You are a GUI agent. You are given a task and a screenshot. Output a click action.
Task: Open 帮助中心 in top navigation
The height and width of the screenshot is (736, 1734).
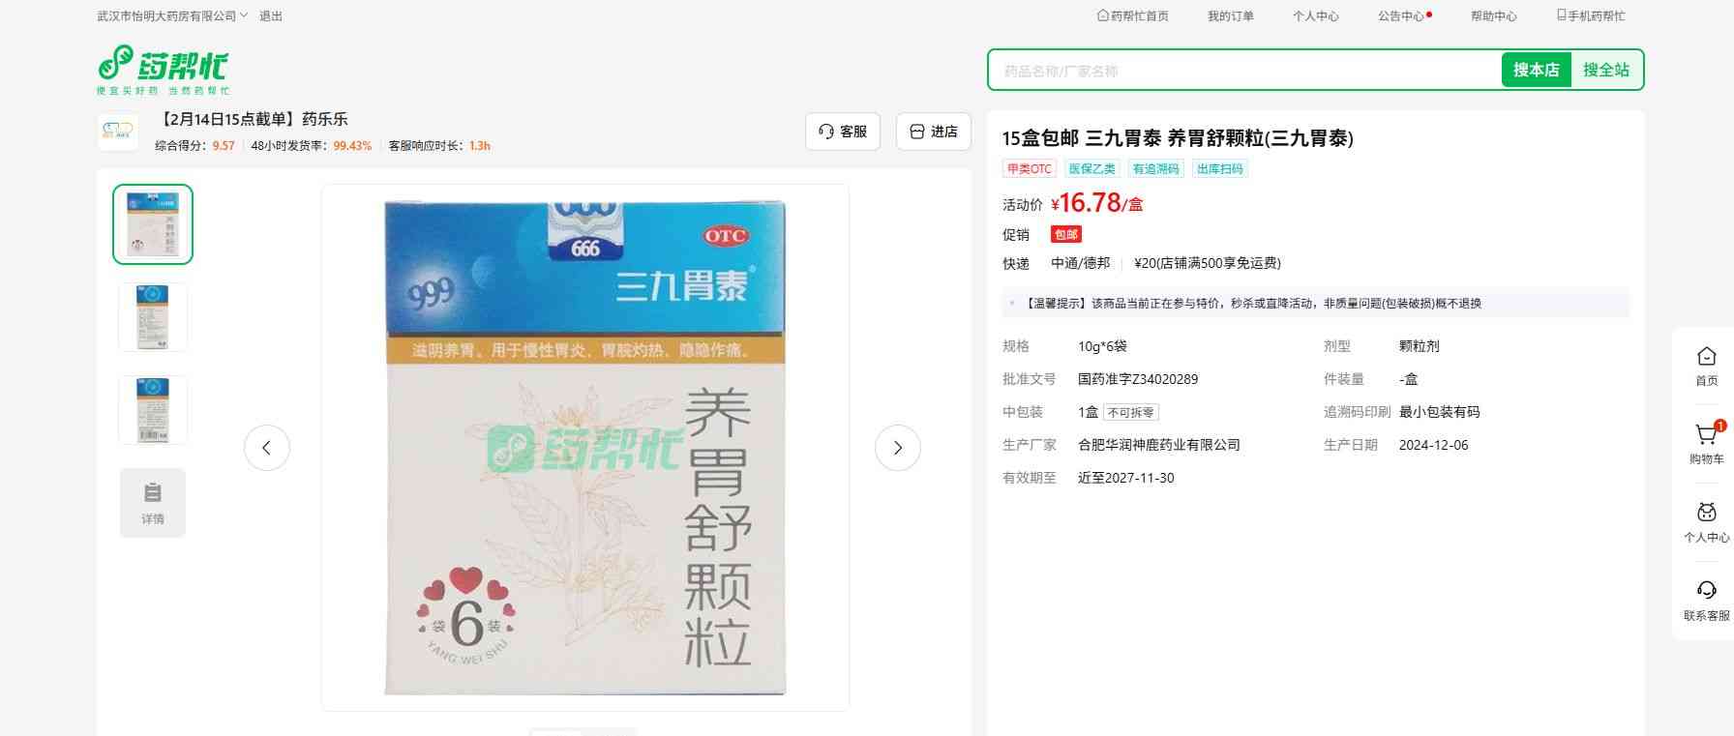coord(1493,16)
